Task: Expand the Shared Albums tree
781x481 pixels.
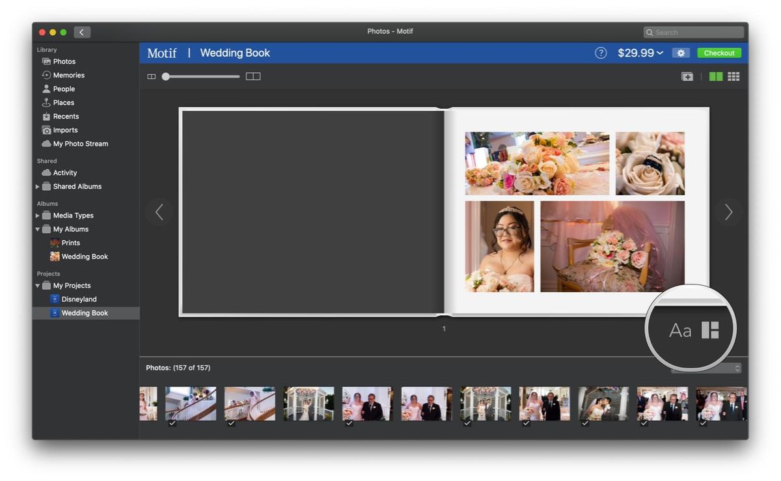Action: (38, 186)
